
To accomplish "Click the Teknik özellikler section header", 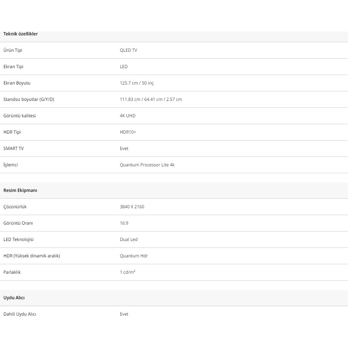I will coord(21,34).
